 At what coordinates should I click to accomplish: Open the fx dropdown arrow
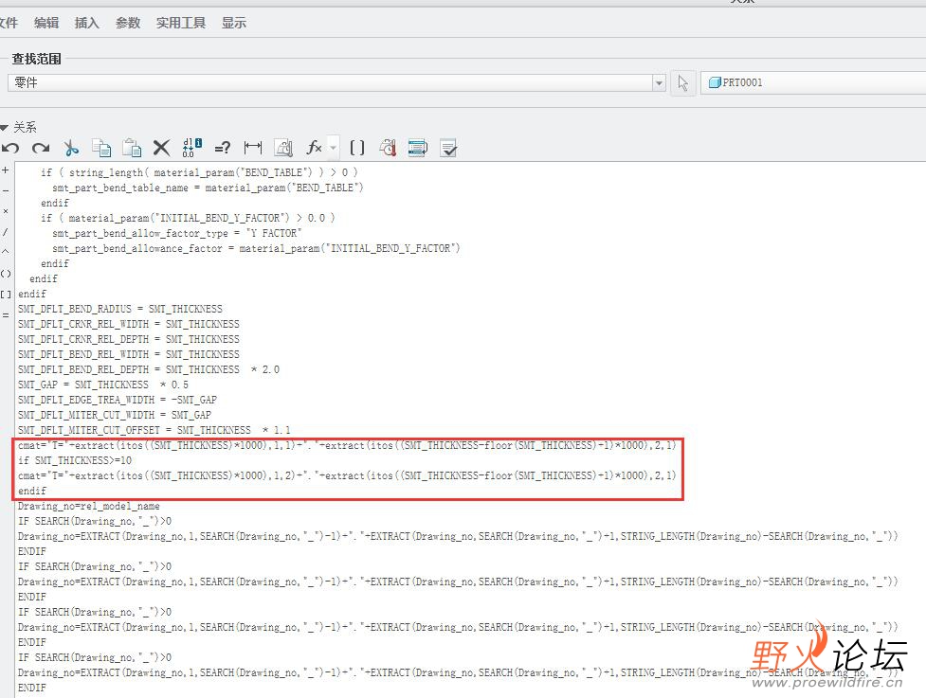(x=333, y=148)
